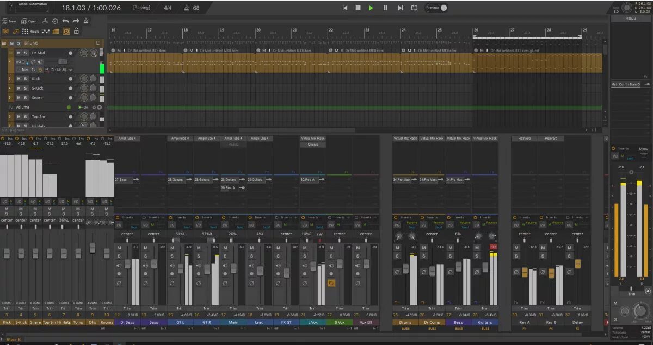Open project settings via the gear icon

pos(55,21)
